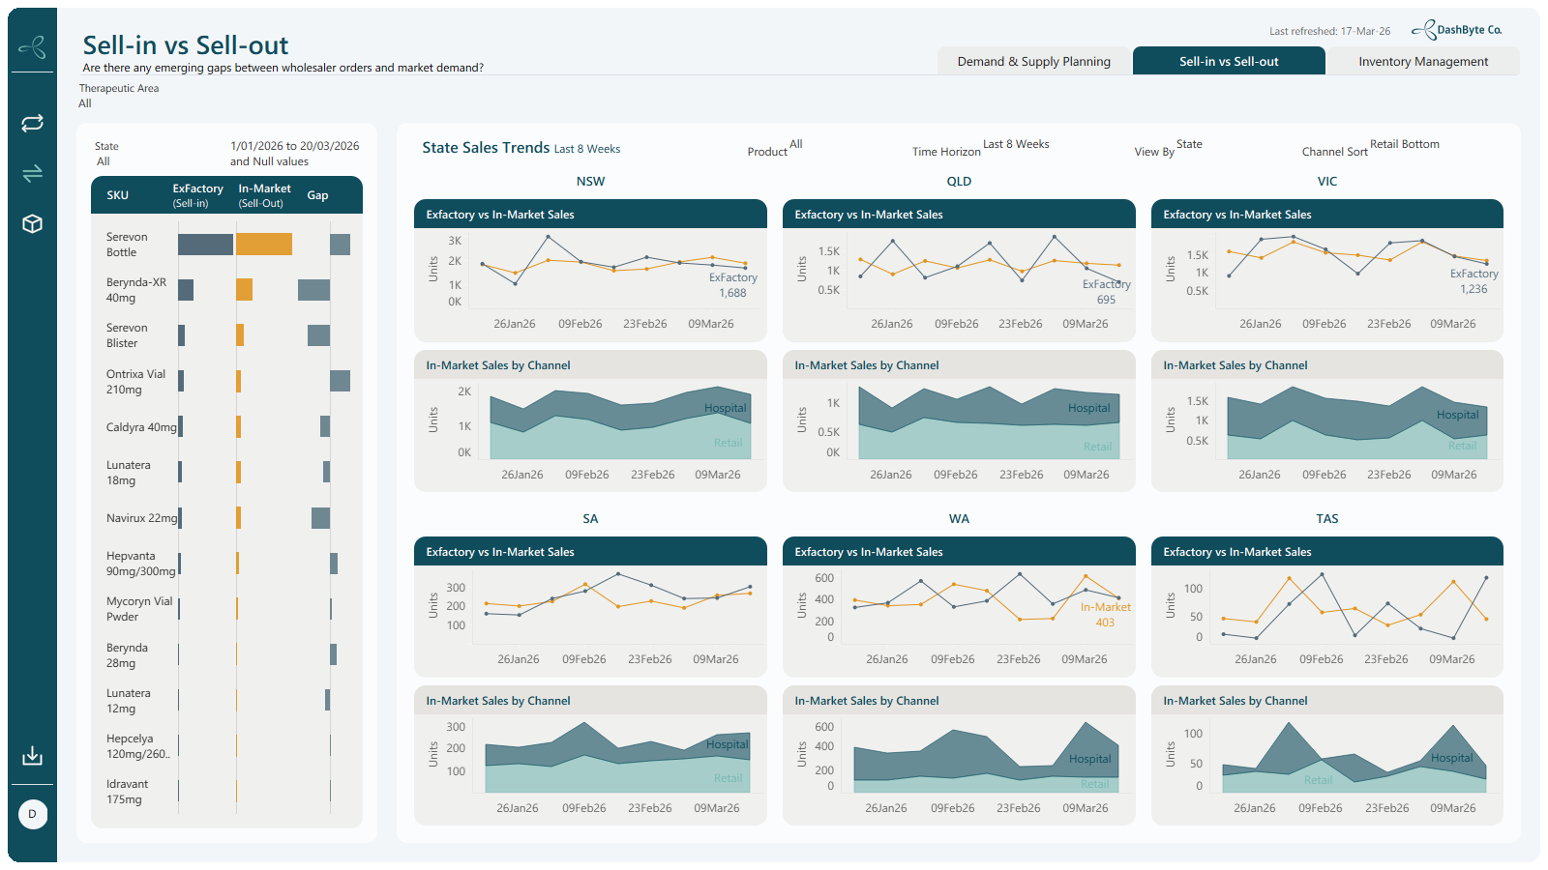Click the download icon in sidebar

click(32, 755)
